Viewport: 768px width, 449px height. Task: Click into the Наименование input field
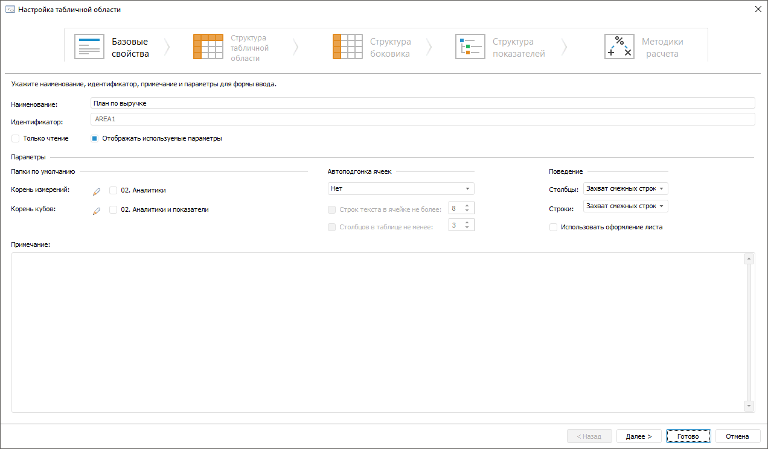point(423,103)
